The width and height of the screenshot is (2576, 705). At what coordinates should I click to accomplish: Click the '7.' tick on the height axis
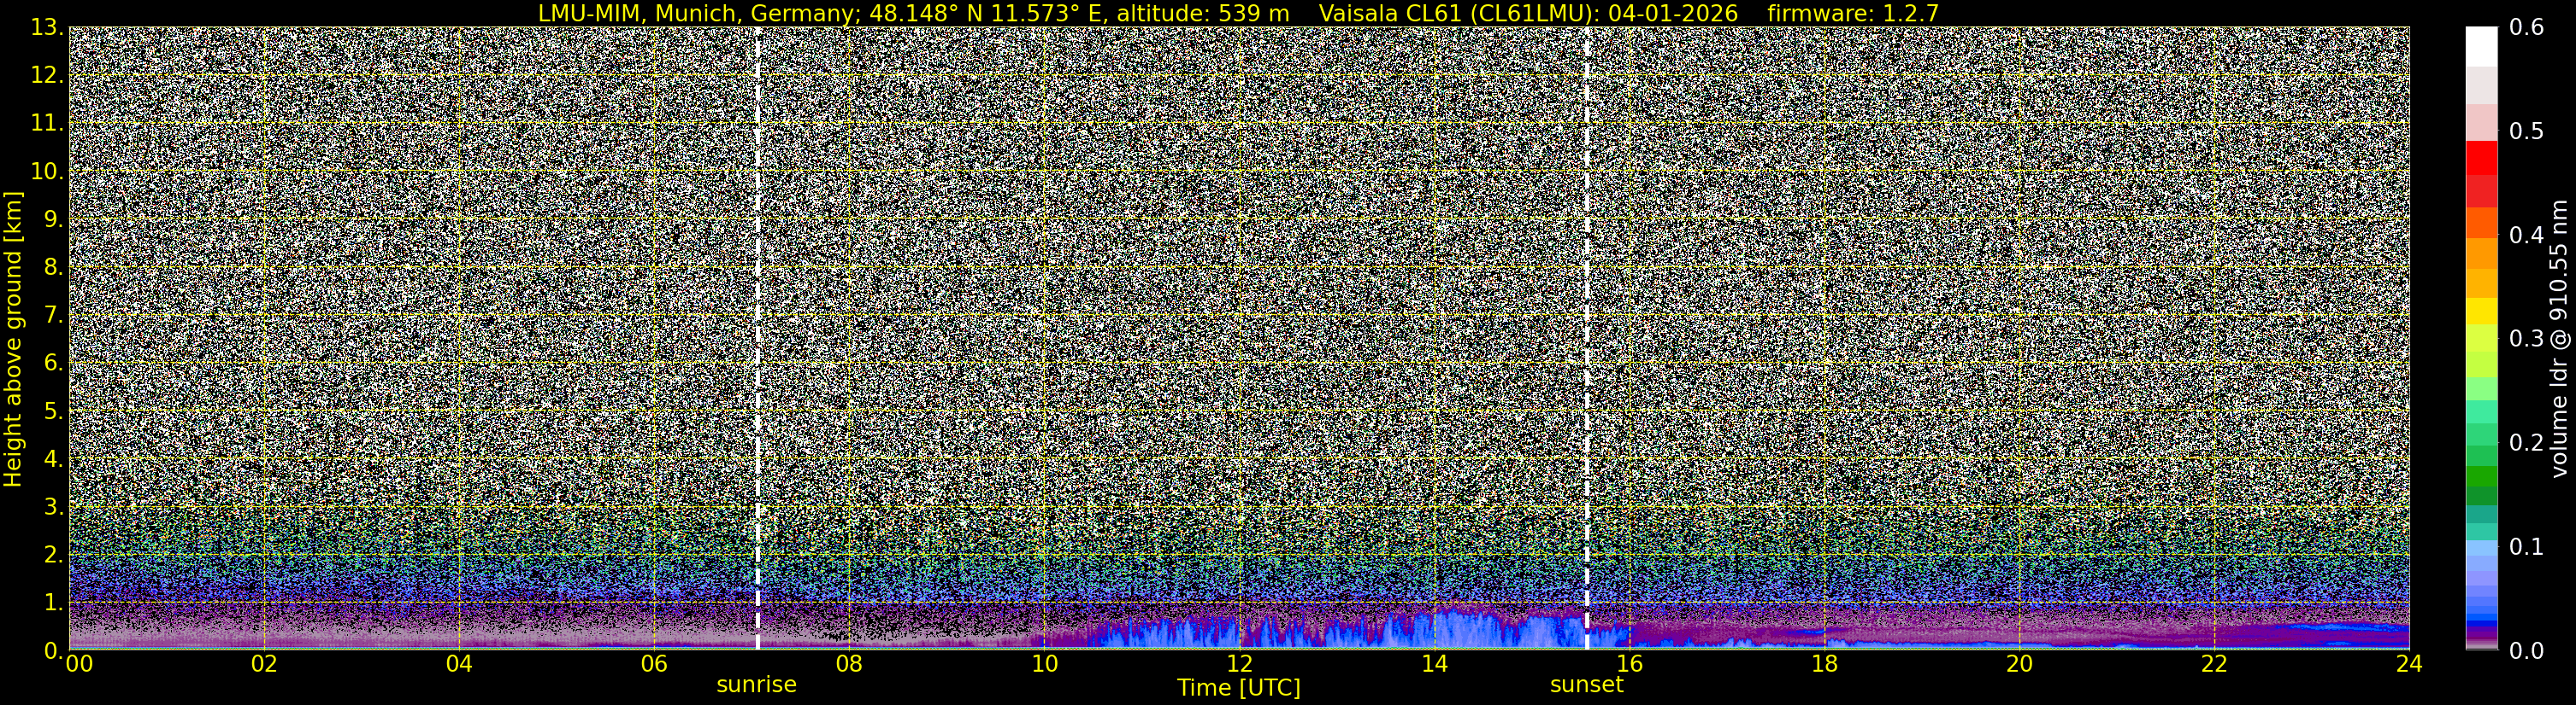[53, 316]
